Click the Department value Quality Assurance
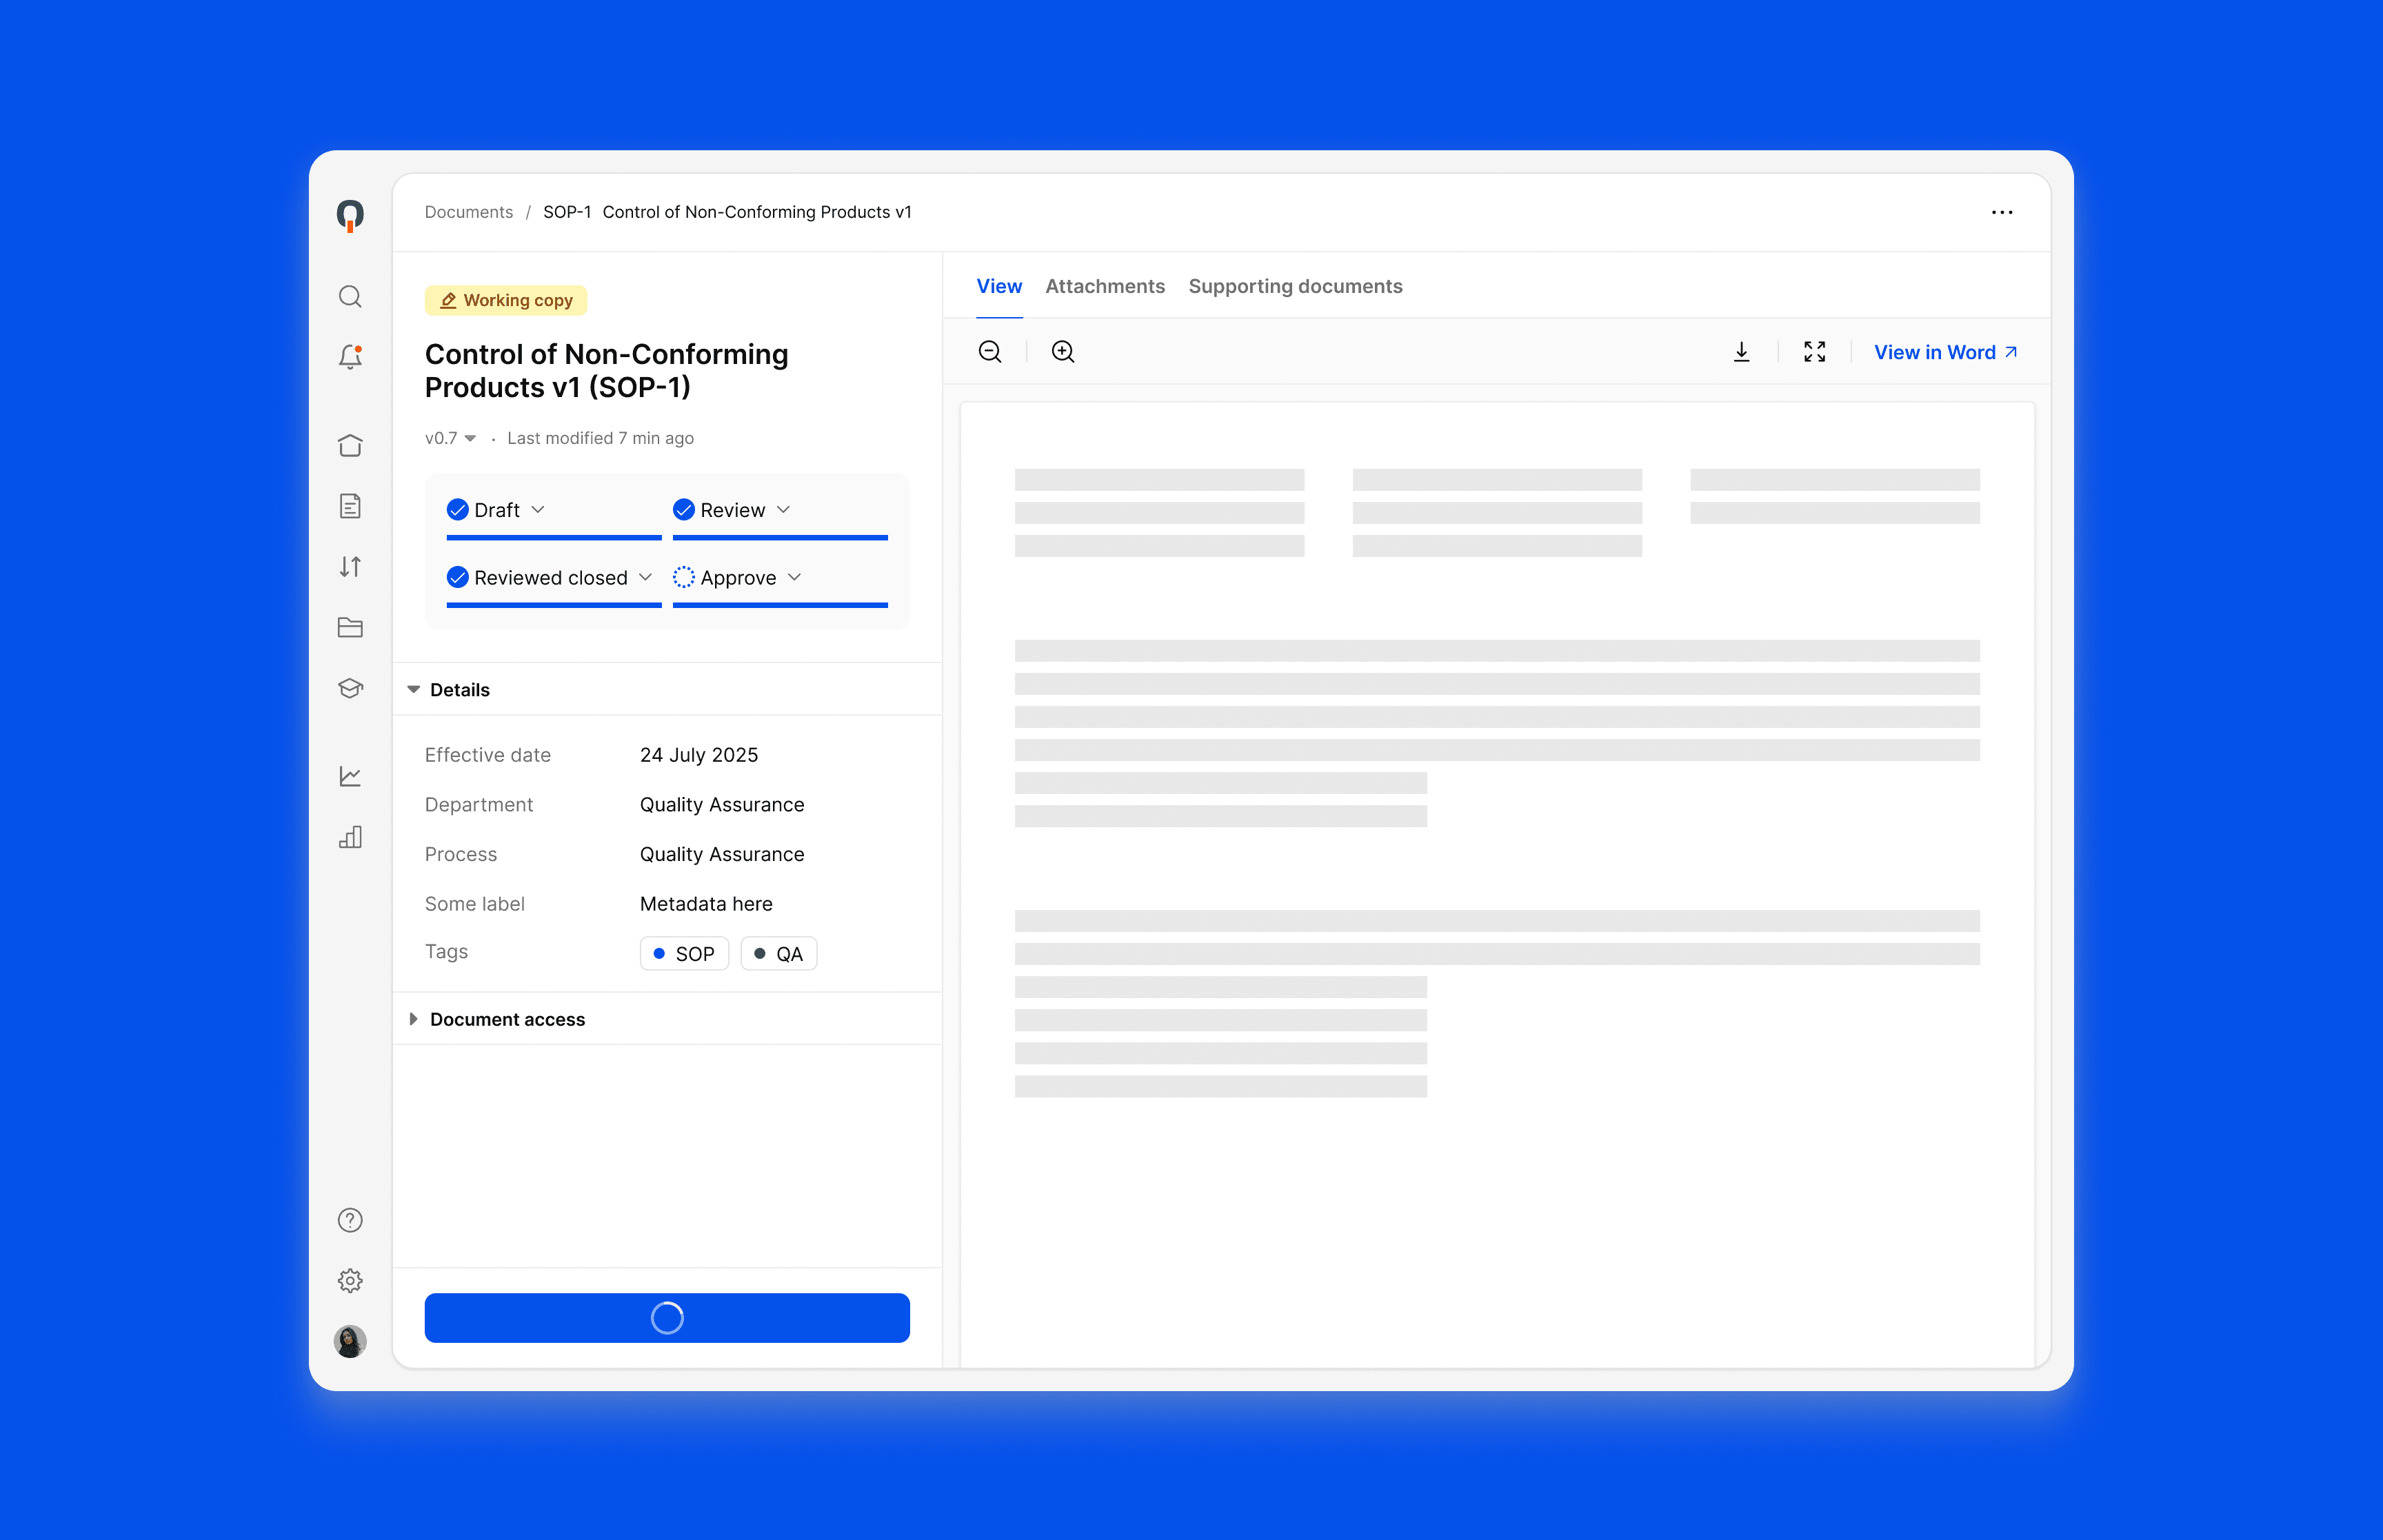 click(x=721, y=805)
